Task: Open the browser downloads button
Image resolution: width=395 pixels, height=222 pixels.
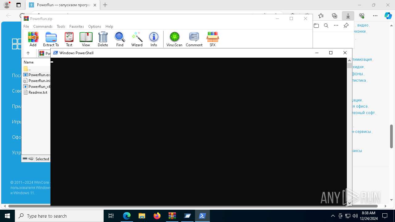Action: 348,15
